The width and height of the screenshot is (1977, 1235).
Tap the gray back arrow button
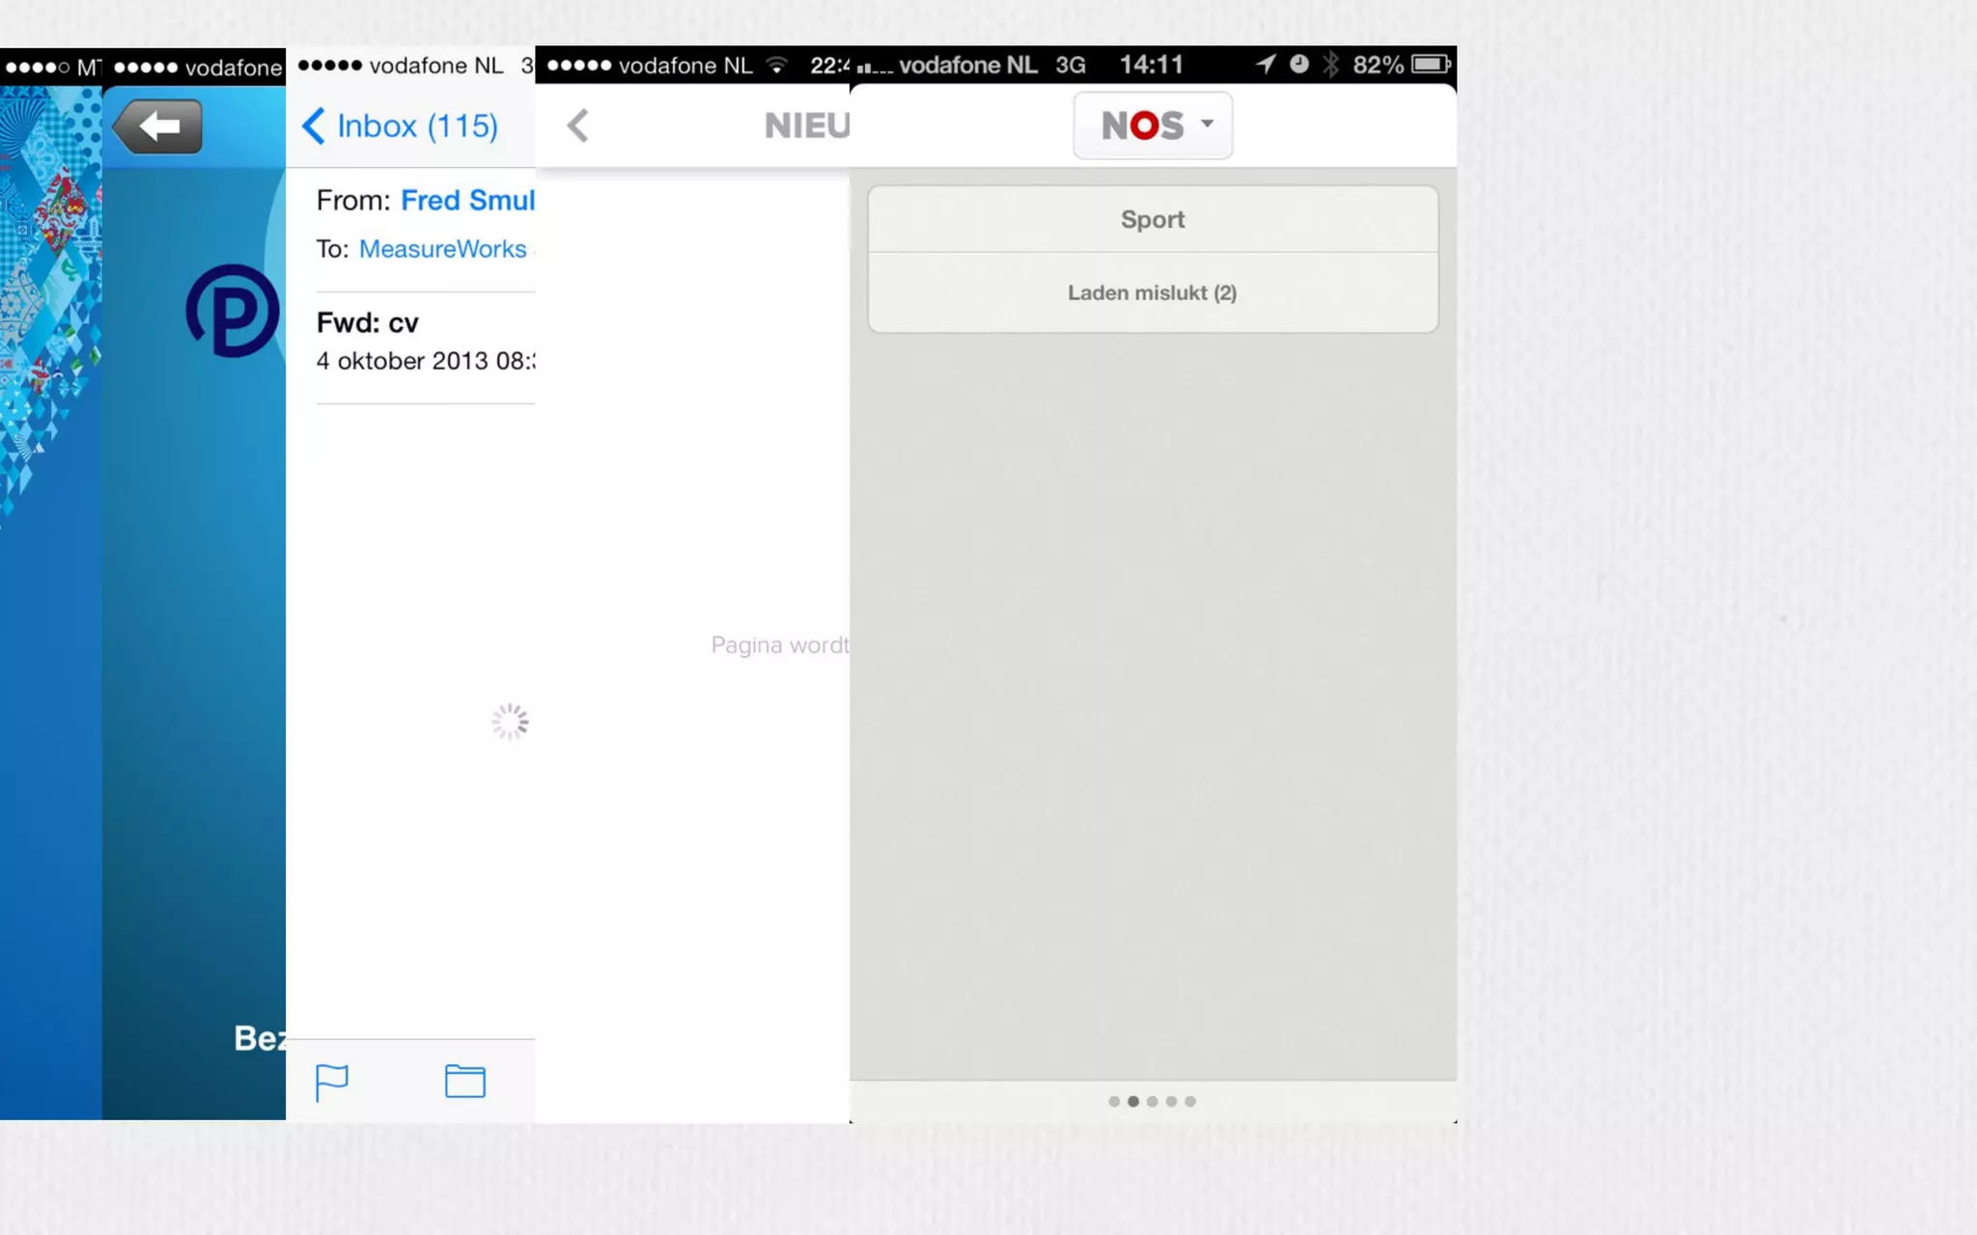(x=158, y=126)
